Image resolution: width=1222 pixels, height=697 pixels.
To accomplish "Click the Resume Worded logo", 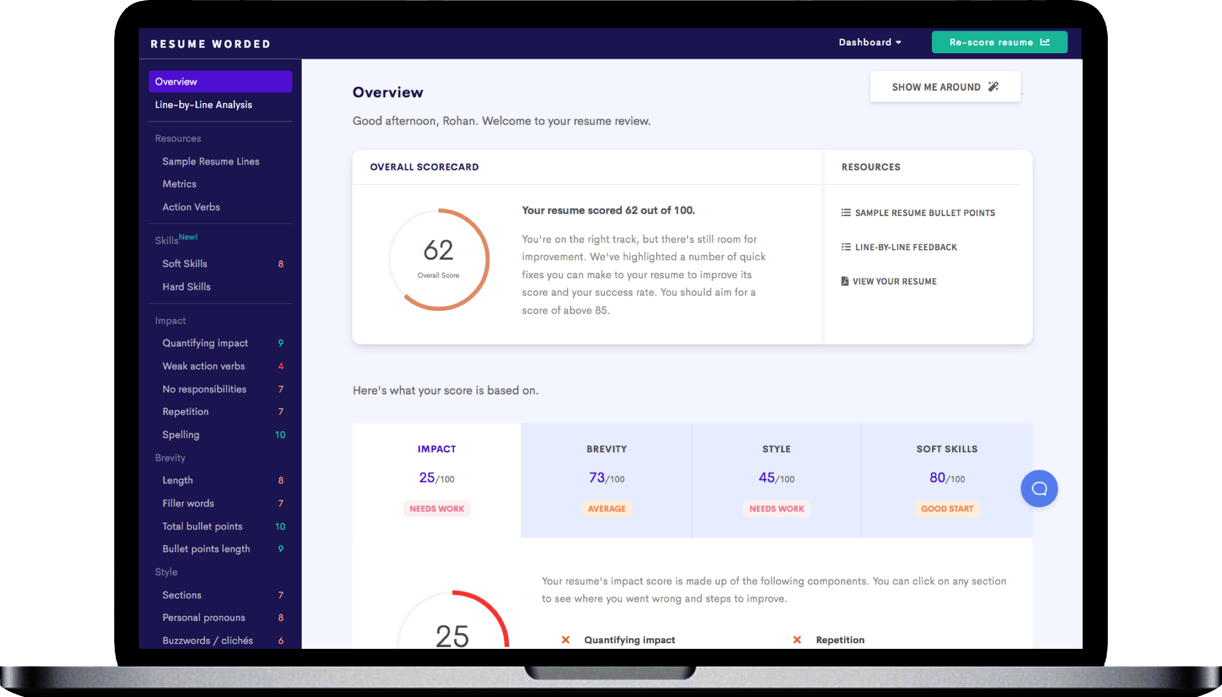I will pyautogui.click(x=210, y=44).
